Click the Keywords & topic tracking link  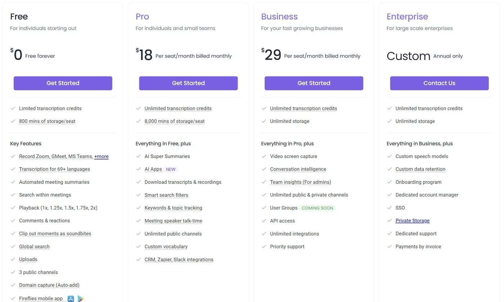click(173, 208)
